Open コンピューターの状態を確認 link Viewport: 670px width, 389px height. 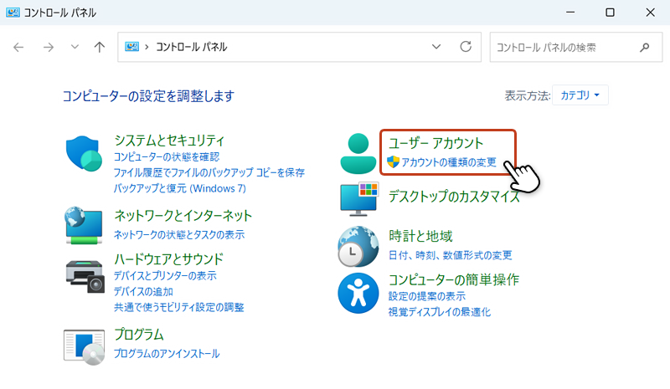pyautogui.click(x=167, y=157)
